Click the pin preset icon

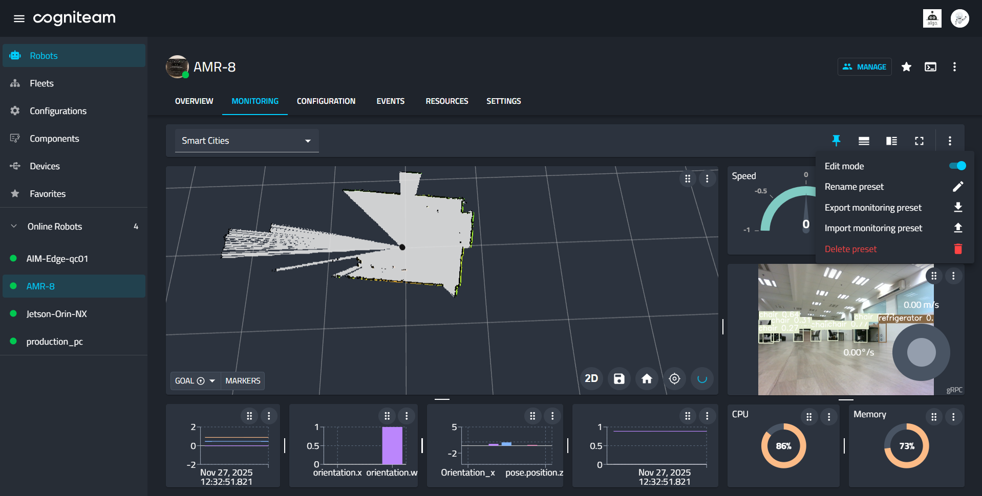click(x=836, y=141)
